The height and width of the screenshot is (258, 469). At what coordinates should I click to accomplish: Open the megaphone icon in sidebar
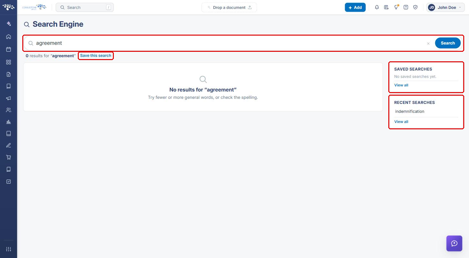pos(9,98)
